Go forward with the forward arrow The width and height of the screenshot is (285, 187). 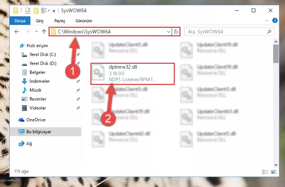point(28,32)
